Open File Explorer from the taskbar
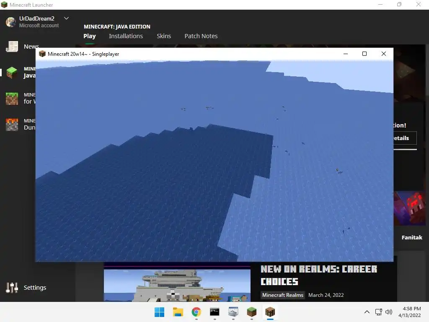Viewport: 429px width, 322px height. pyautogui.click(x=178, y=312)
